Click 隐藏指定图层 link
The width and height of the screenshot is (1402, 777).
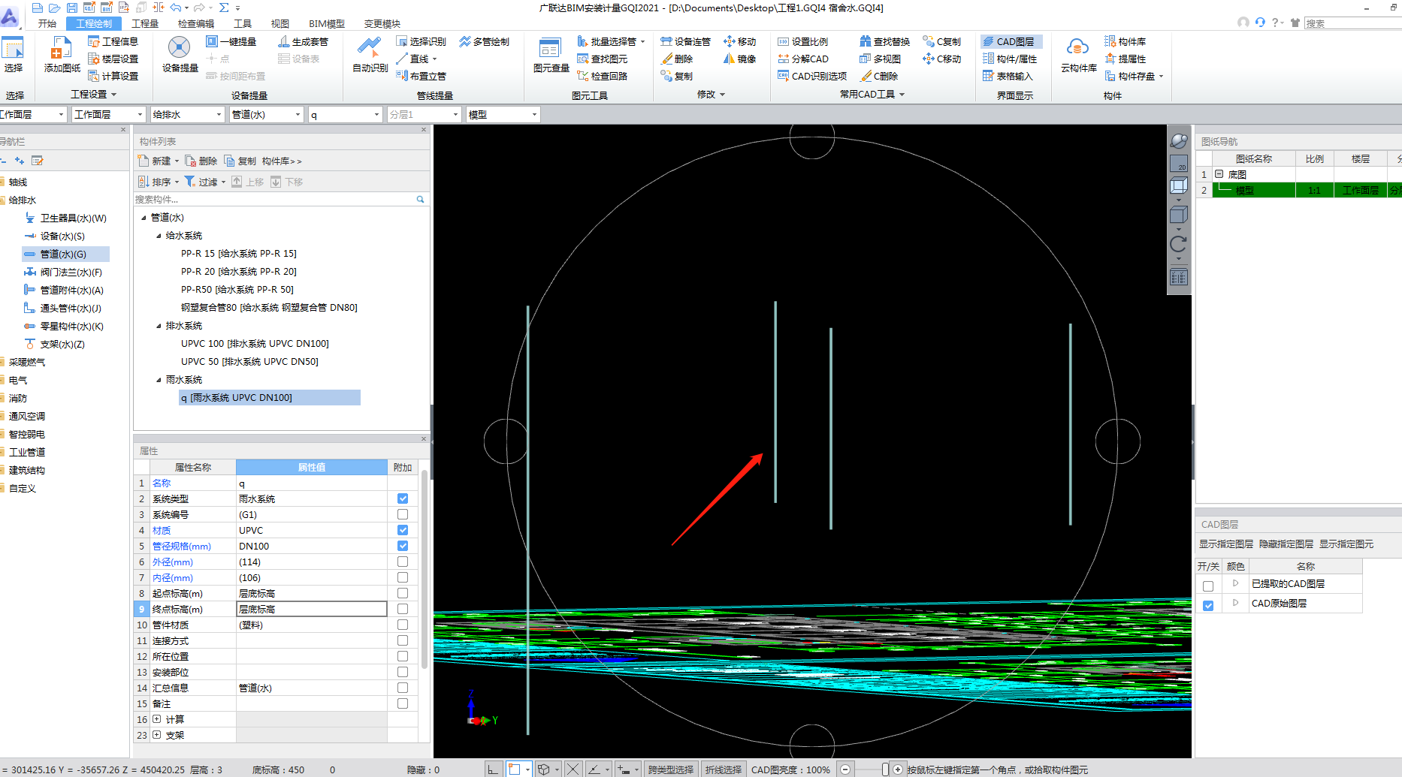tap(1286, 544)
